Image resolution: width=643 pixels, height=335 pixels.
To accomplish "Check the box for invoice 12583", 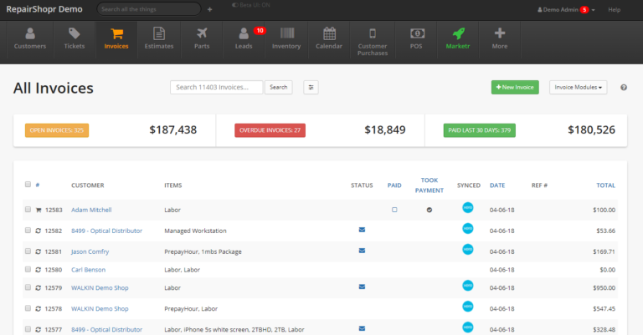I will (28, 210).
